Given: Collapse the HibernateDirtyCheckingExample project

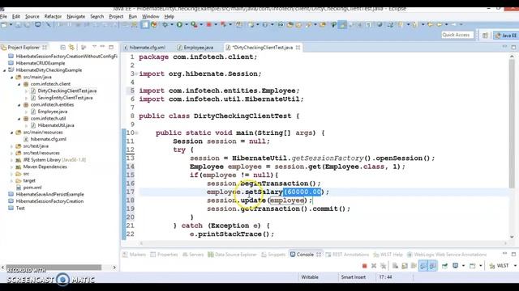Looking at the screenshot, I should (4, 70).
